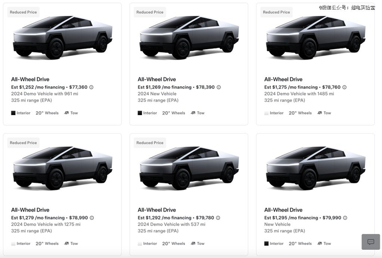Screen dimensions: 382x258
Task: Click All-Wheel Drive title of $79,780 listing
Action: 157,210
